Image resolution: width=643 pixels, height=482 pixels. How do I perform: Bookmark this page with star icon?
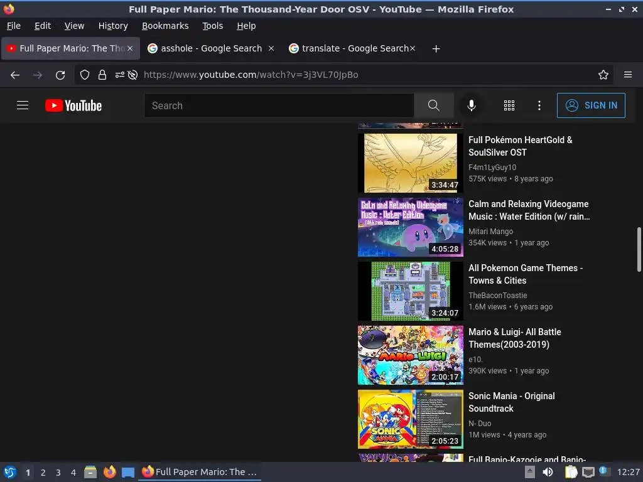[603, 75]
